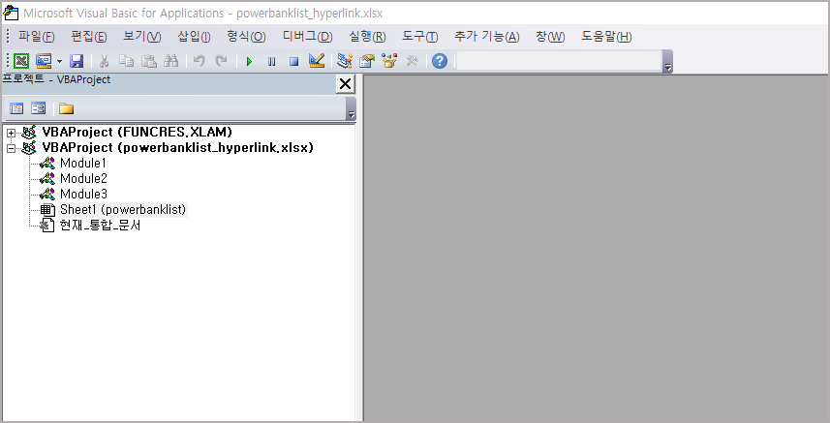Select Sheet1 (powerbanklist) in the tree
This screenshot has height=423, width=830.
(x=123, y=209)
